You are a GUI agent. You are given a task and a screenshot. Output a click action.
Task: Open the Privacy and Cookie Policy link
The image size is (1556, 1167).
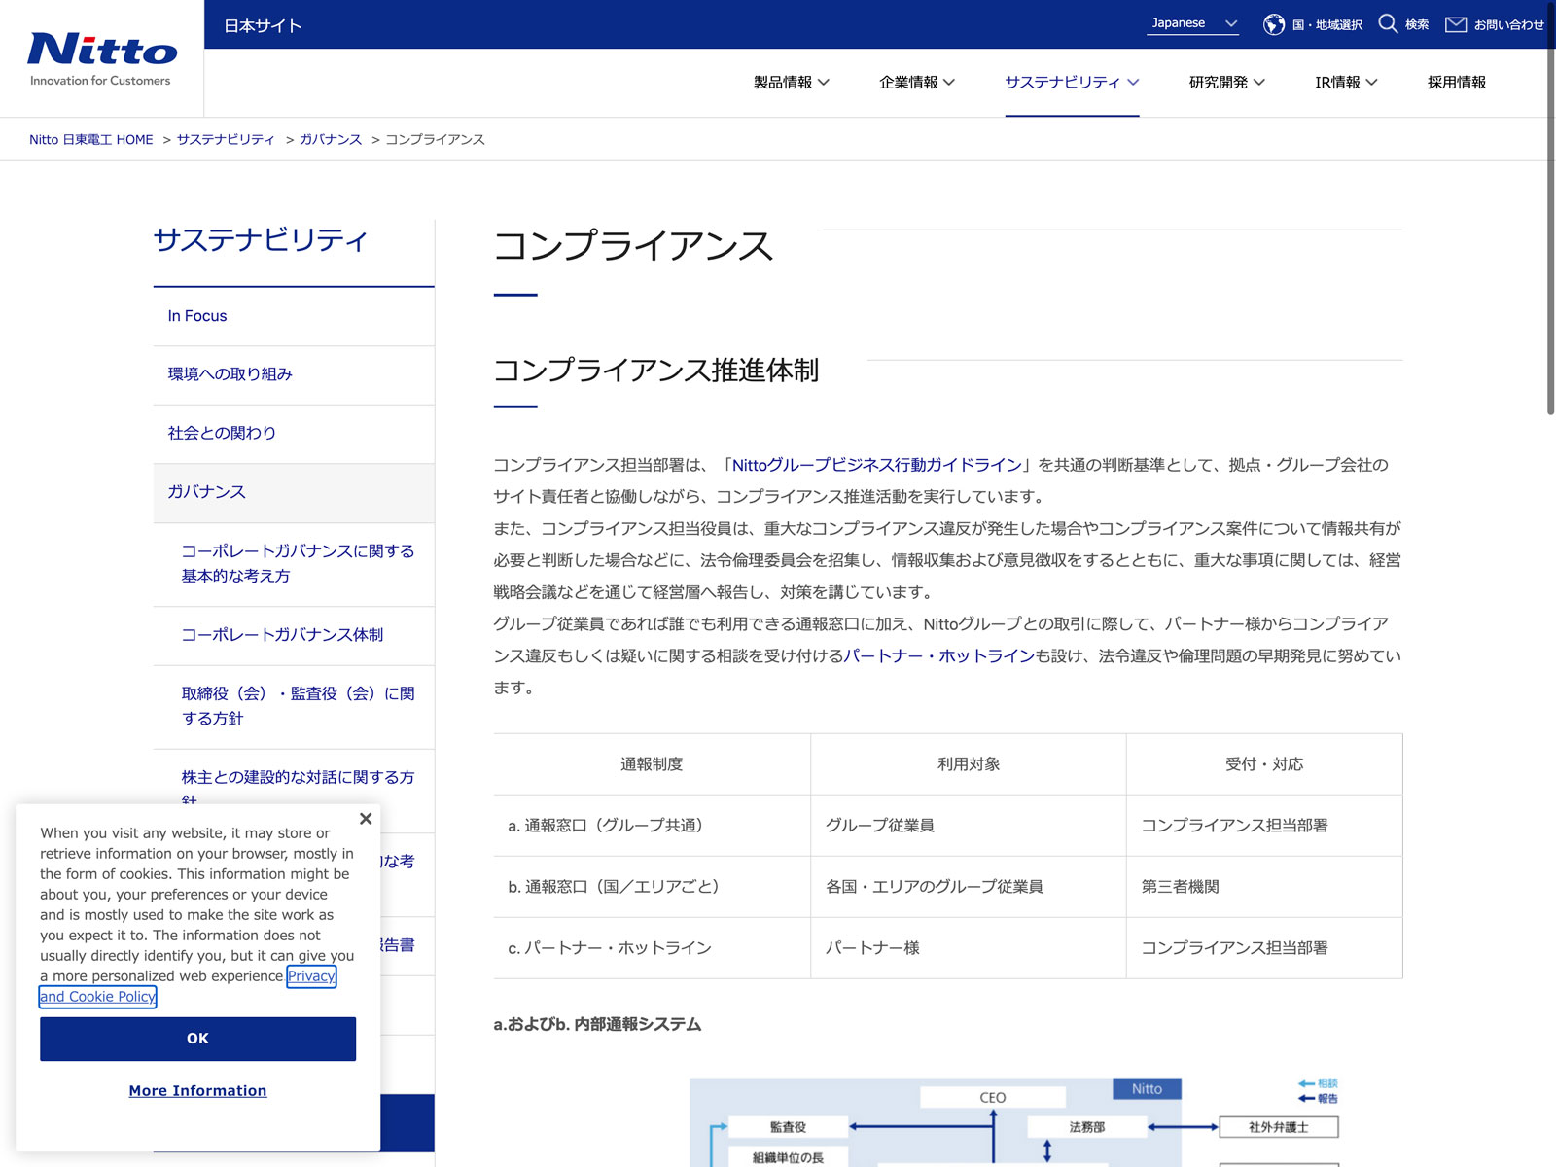(97, 997)
